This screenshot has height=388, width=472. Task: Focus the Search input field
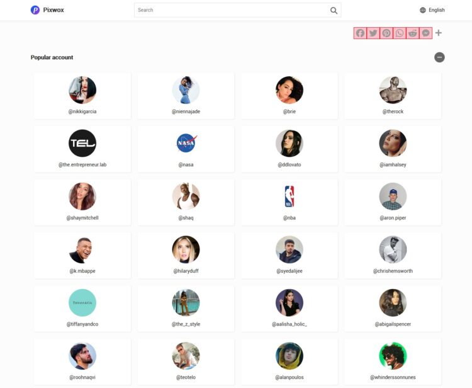pos(237,10)
